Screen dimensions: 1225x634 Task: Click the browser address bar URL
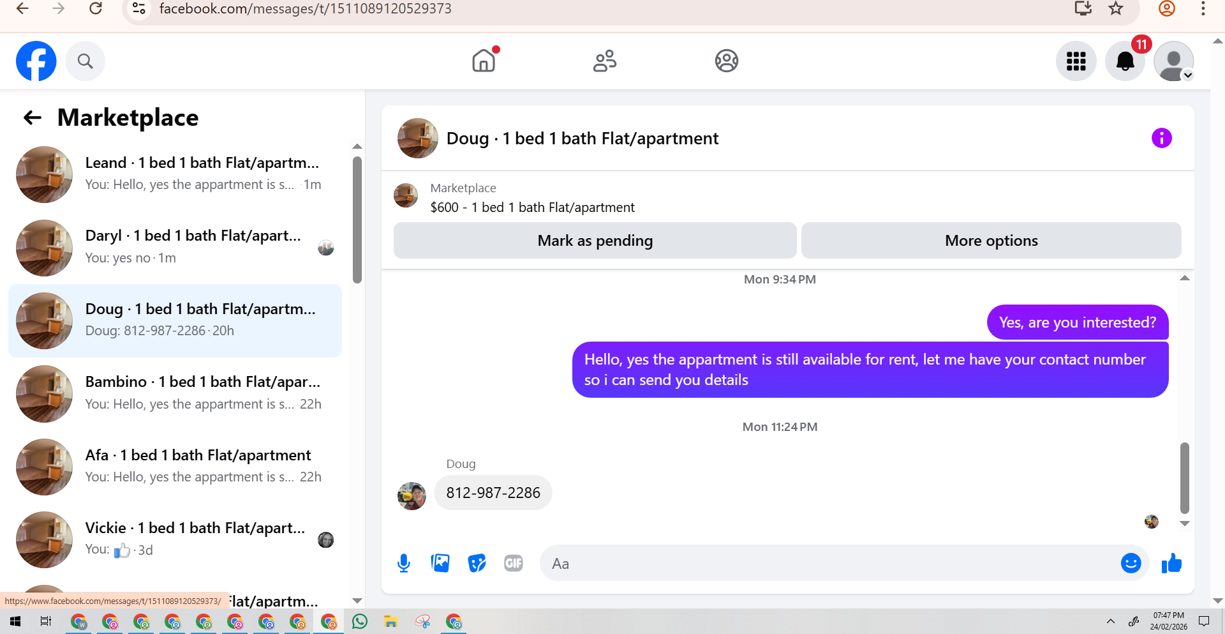pyautogui.click(x=305, y=9)
